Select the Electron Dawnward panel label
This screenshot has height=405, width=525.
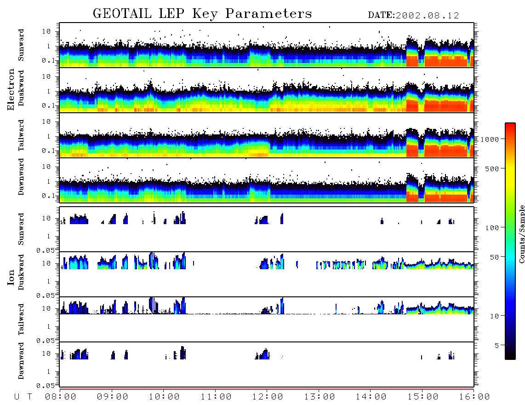pos(21,177)
